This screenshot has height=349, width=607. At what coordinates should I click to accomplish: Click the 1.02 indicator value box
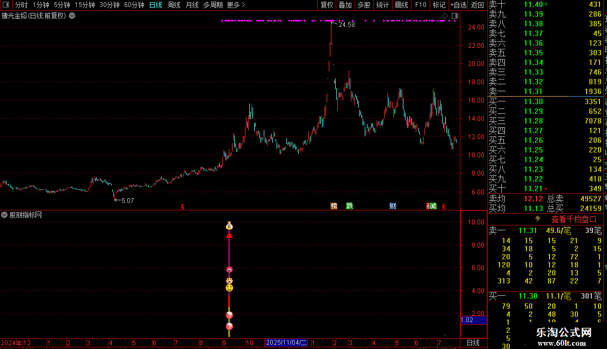click(x=473, y=320)
